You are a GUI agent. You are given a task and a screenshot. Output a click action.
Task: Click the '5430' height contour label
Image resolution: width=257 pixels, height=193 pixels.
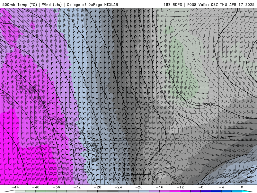[210, 104]
